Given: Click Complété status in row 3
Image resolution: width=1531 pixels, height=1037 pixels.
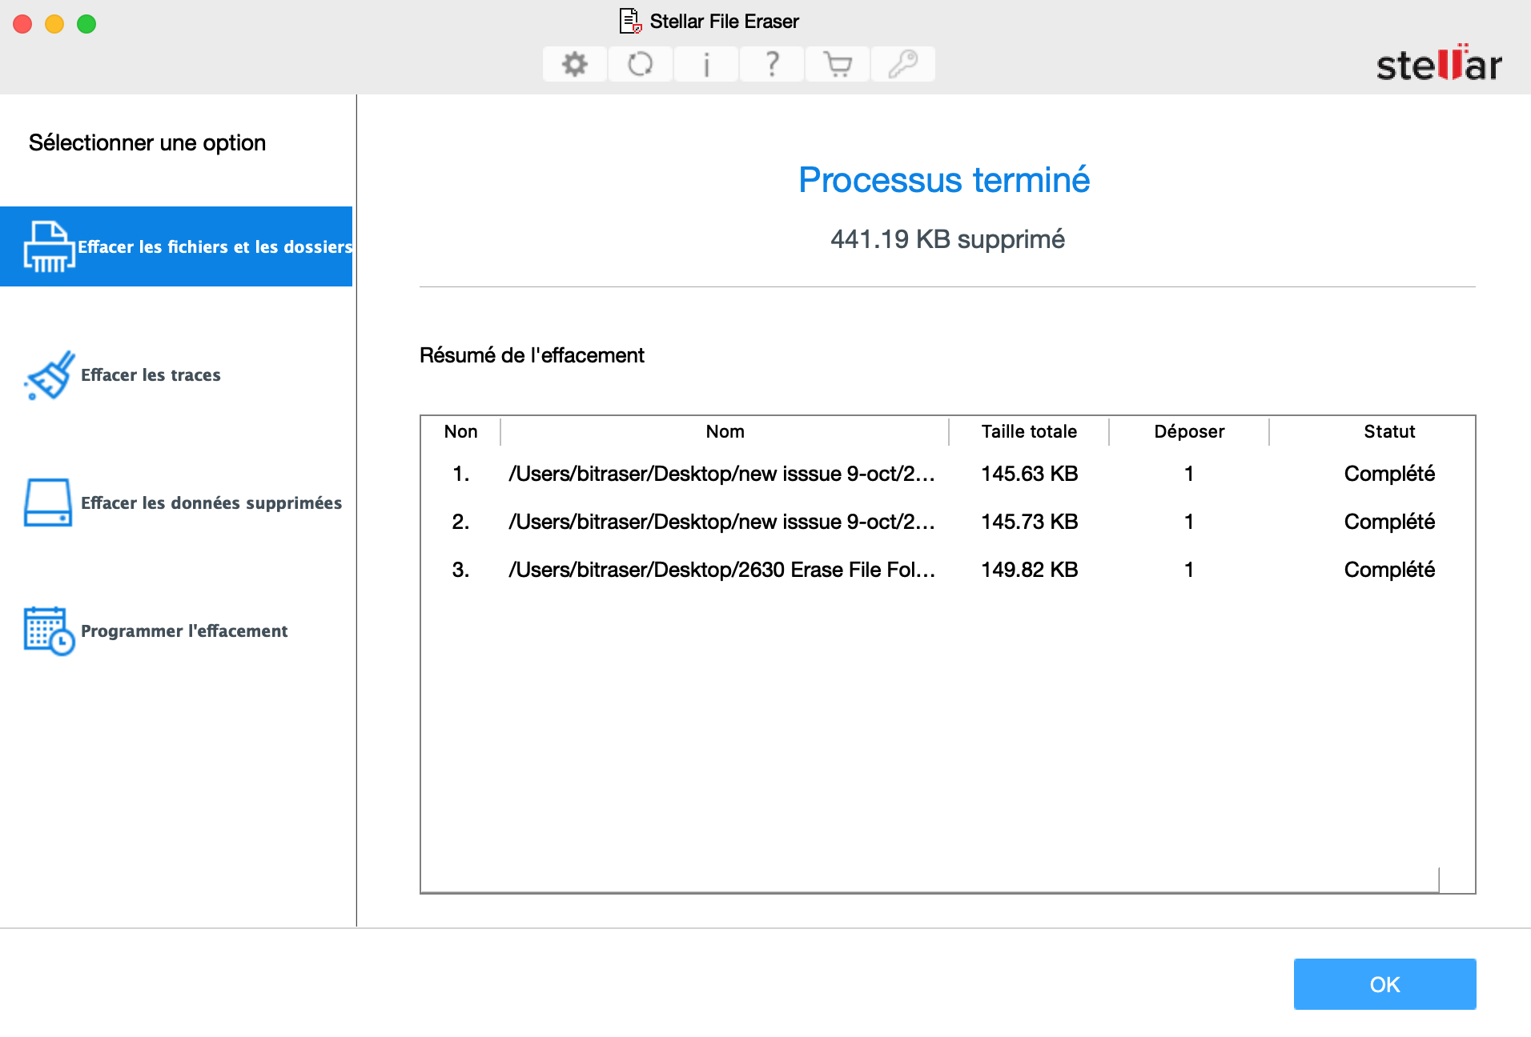Looking at the screenshot, I should click(1389, 570).
